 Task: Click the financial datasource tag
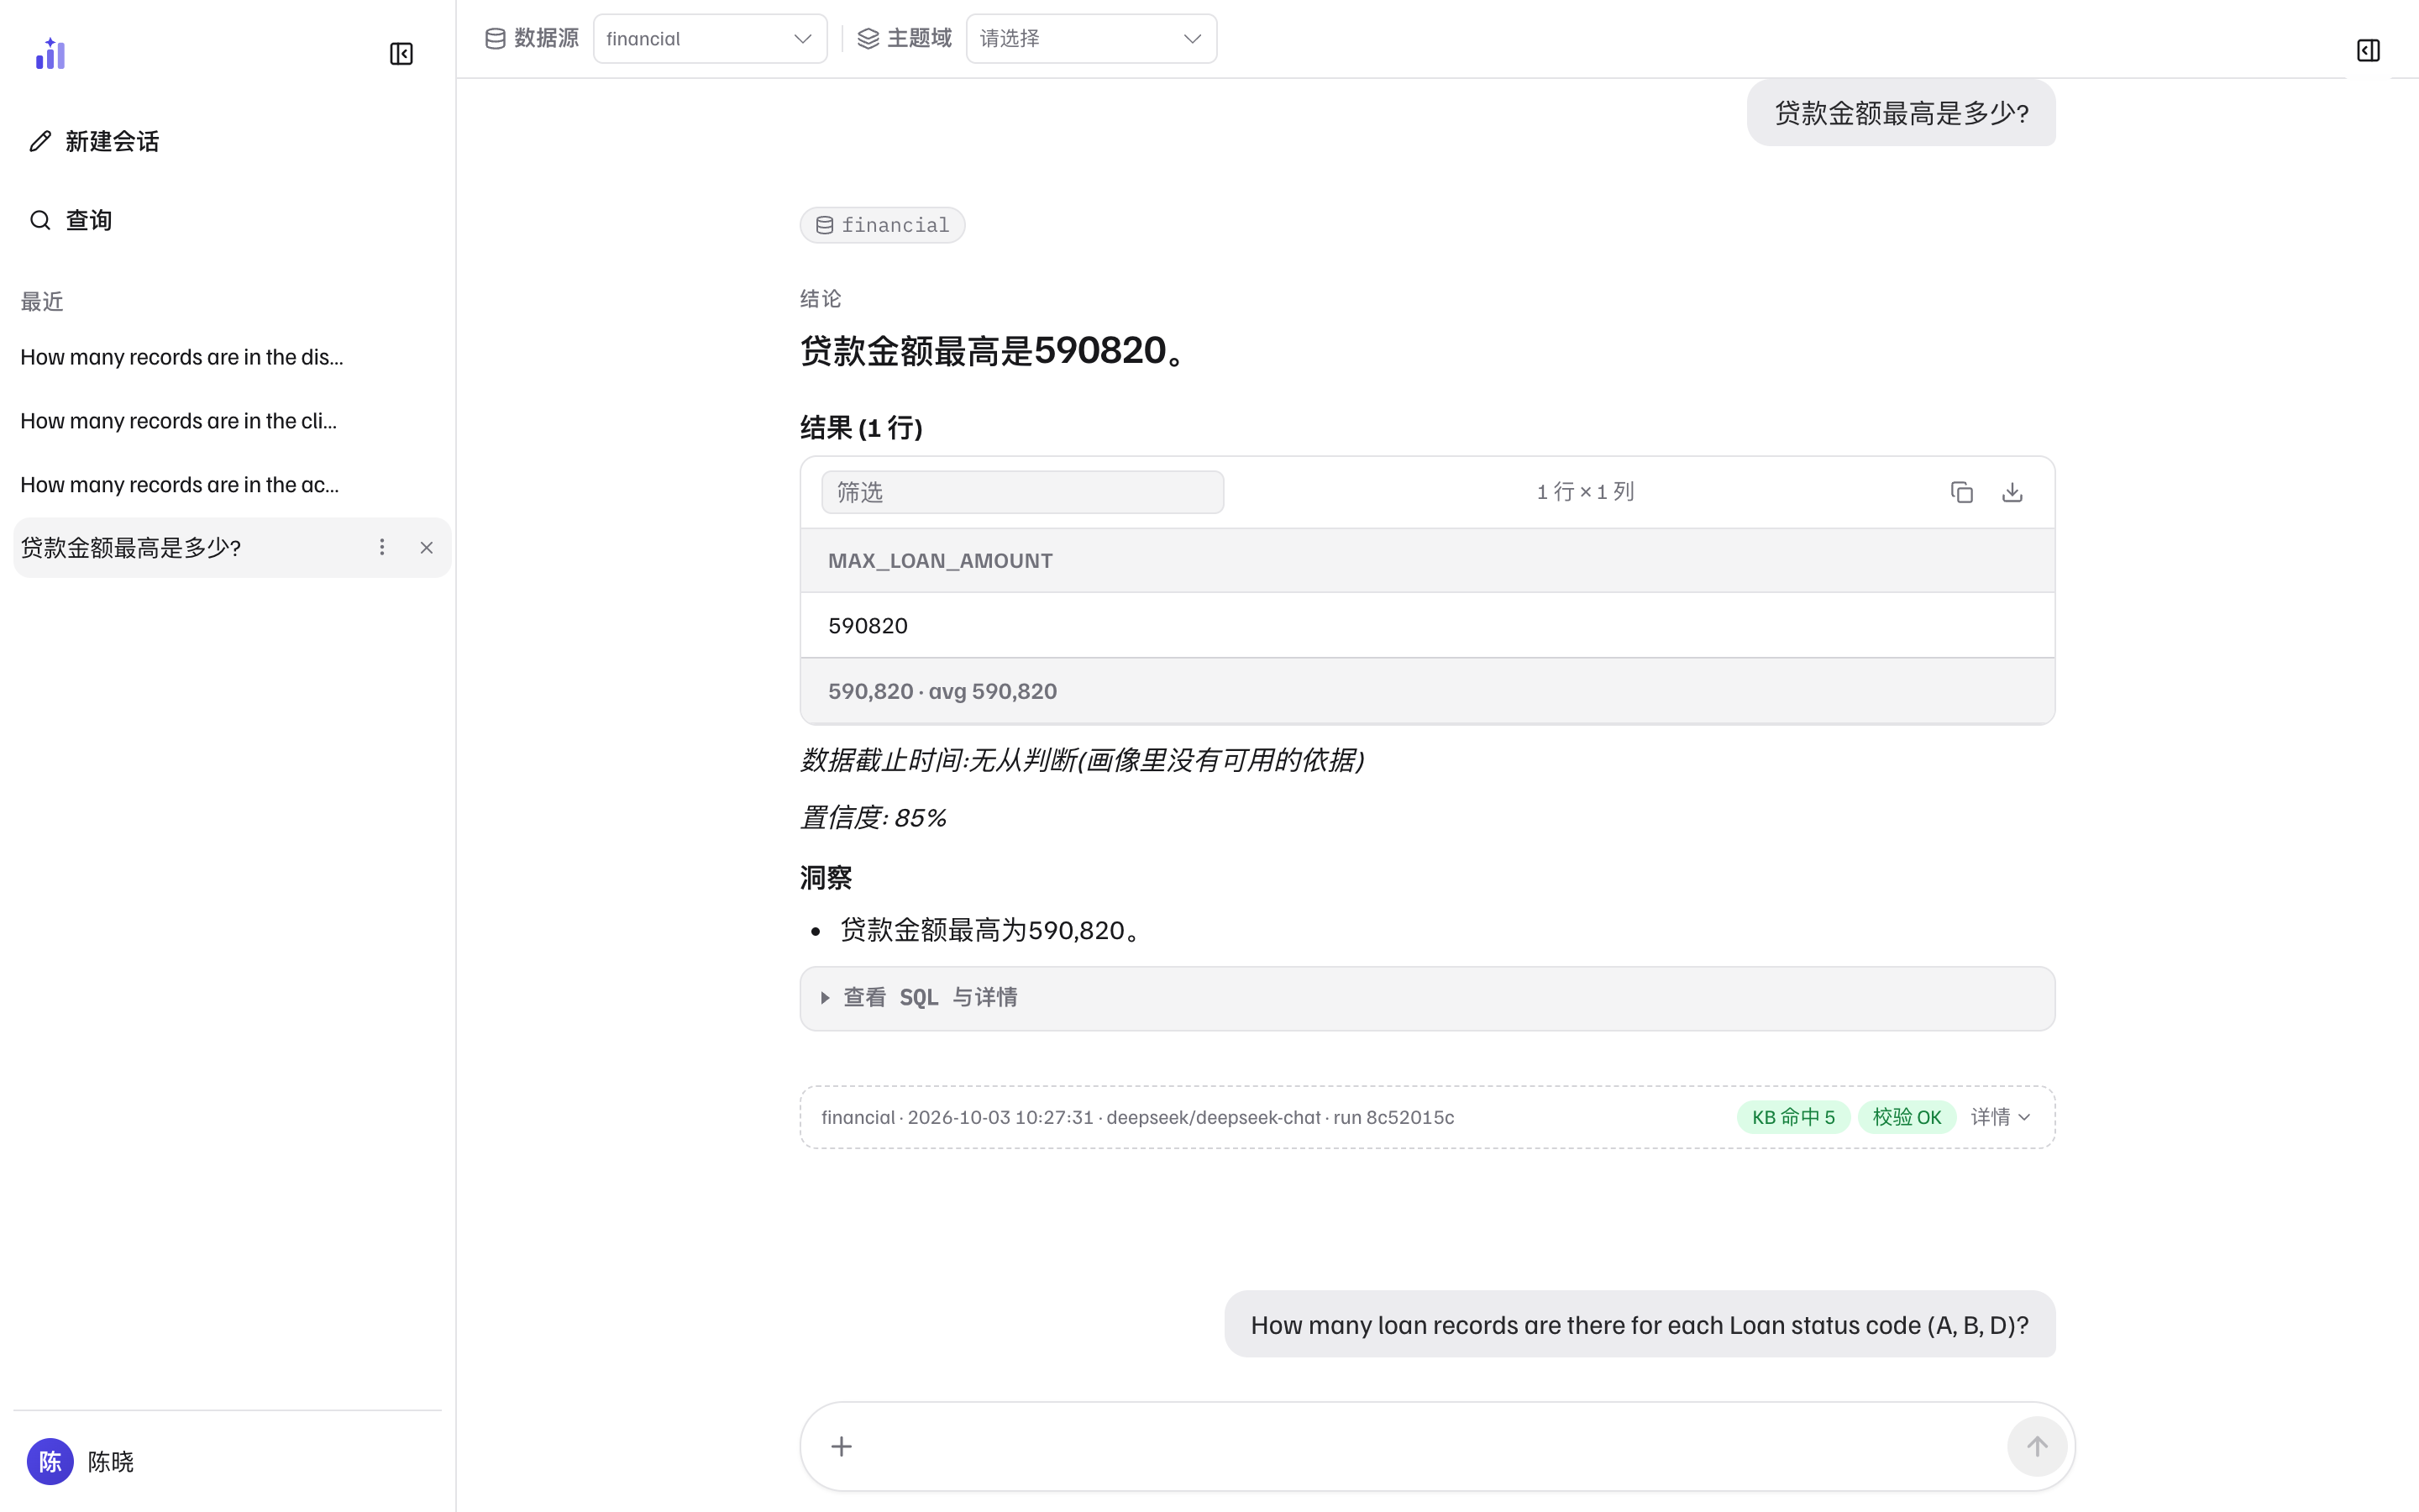tap(883, 225)
